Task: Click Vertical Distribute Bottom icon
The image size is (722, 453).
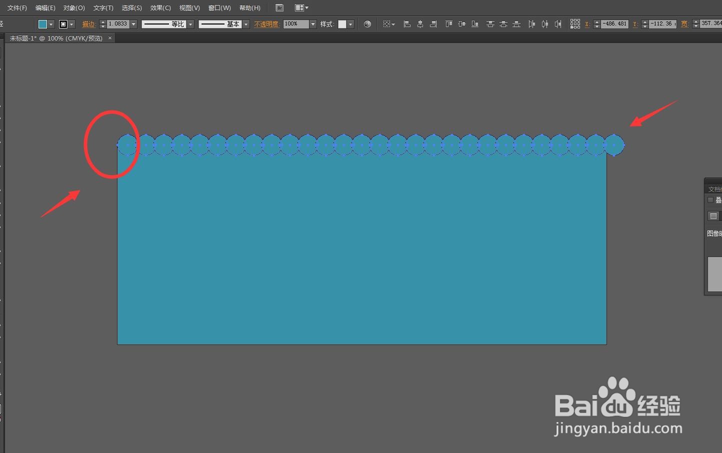Action: [516, 24]
